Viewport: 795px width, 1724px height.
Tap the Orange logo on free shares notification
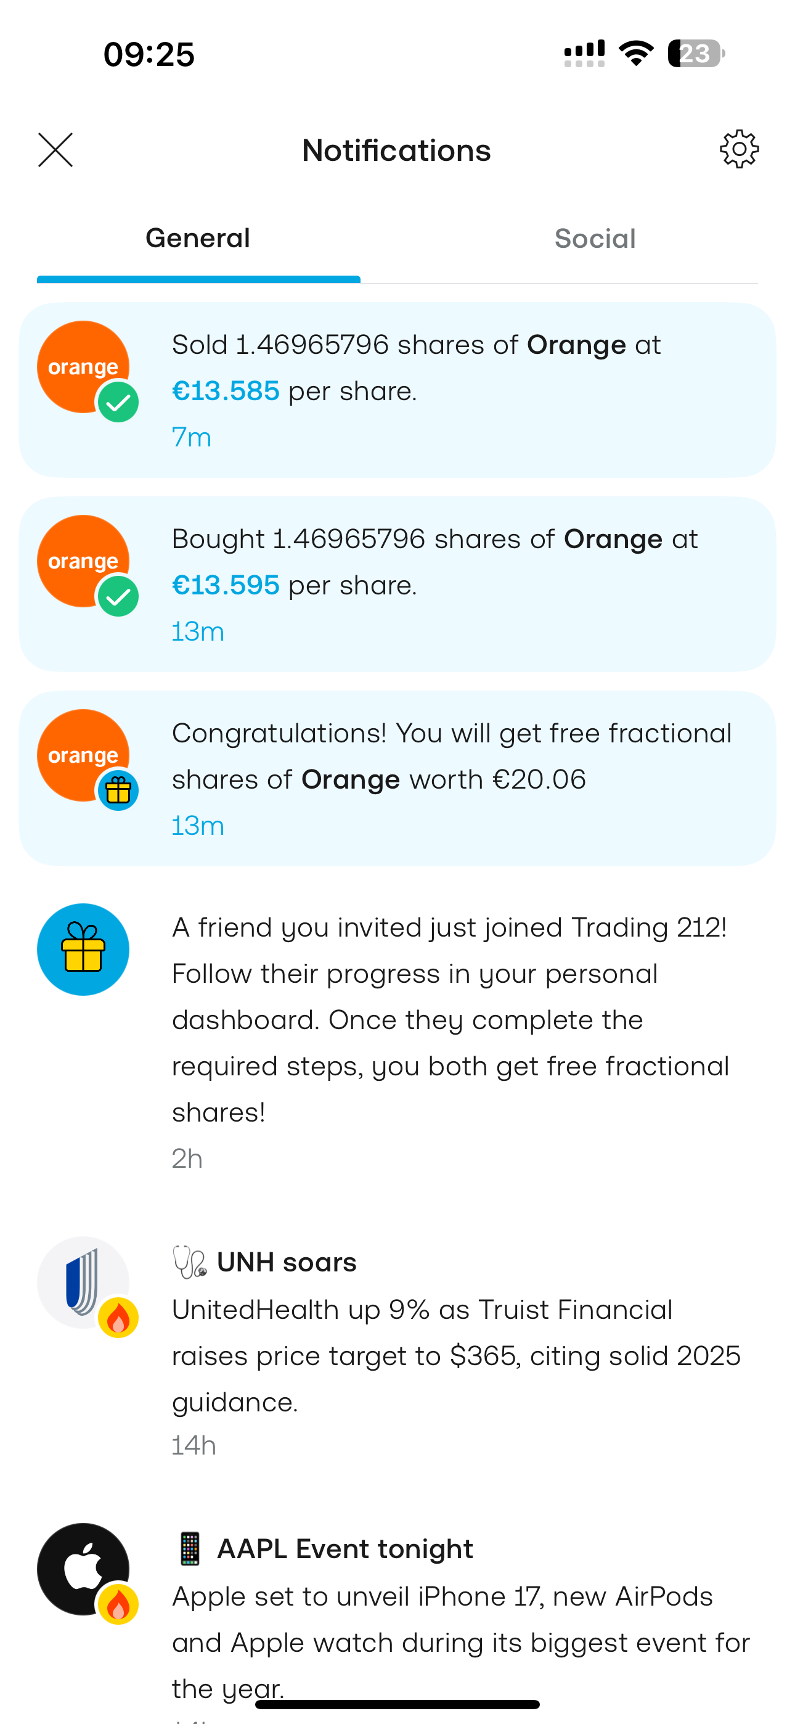click(83, 755)
